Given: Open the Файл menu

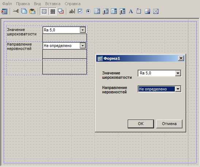Looking at the screenshot, I should [x=7, y=4].
